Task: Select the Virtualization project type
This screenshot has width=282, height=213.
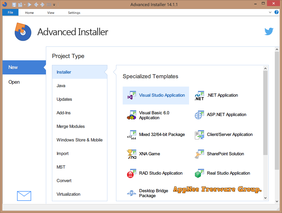Action: [x=79, y=194]
